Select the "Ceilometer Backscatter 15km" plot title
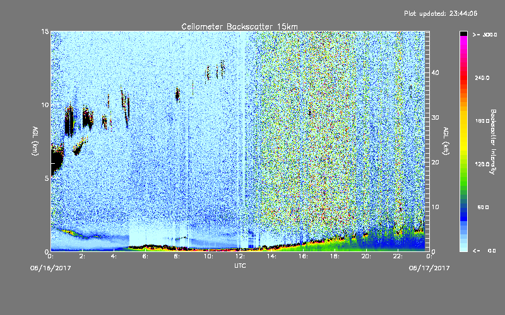Viewport: 505px width, 315px height. (239, 26)
